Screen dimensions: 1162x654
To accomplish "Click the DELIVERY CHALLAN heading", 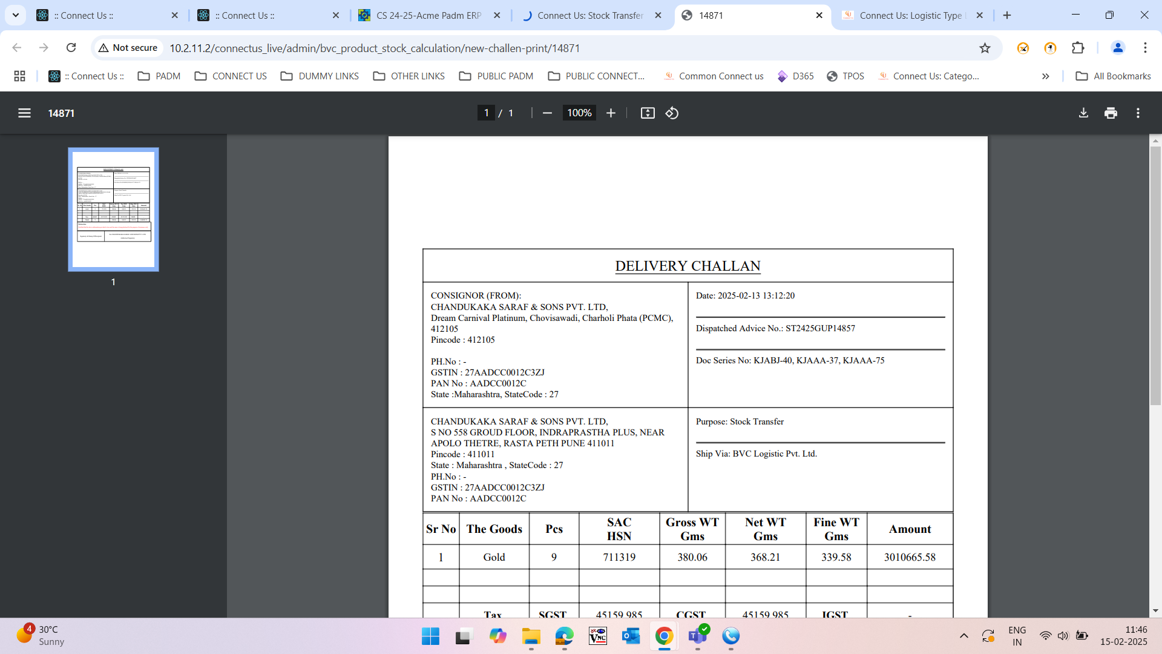I will point(688,266).
